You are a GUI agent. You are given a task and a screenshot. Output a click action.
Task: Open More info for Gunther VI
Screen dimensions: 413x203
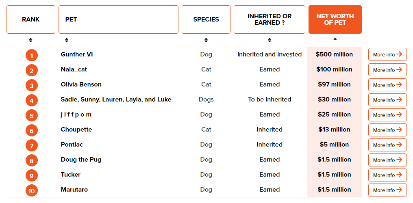coord(387,55)
